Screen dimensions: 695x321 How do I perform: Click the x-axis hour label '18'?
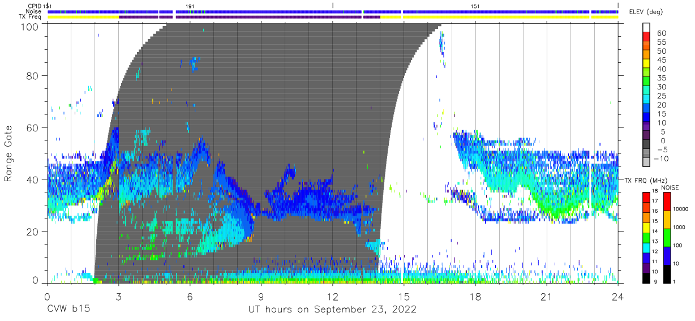click(x=475, y=296)
